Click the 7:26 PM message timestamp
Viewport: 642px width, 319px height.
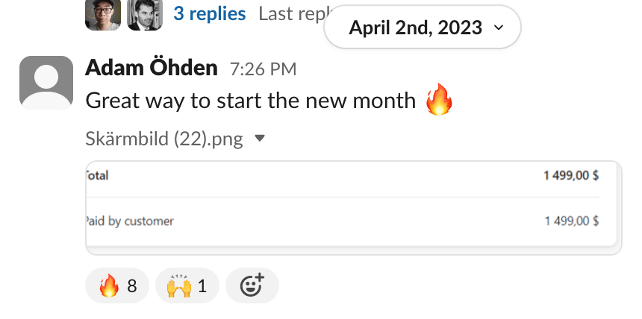click(263, 69)
